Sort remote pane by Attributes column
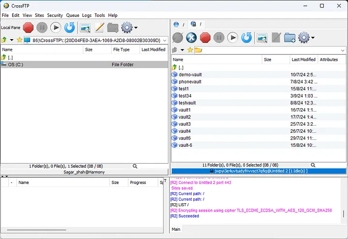The width and height of the screenshot is (348, 239). tap(332, 60)
